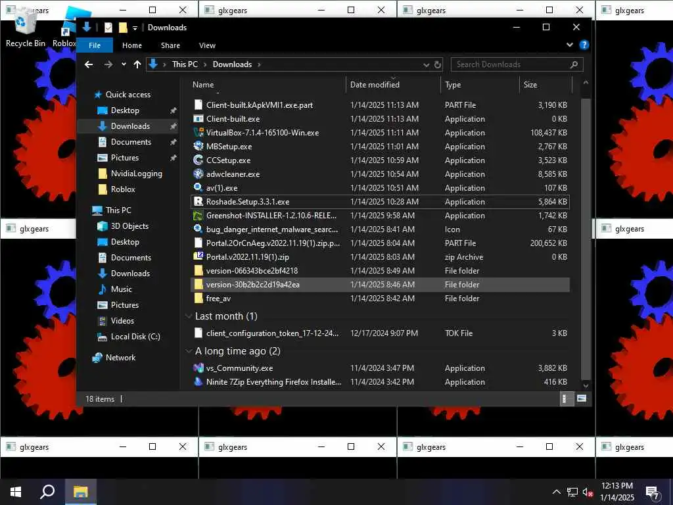Open the Customize Quick Access Toolbar dropdown
Image resolution: width=673 pixels, height=505 pixels.
tap(135, 28)
